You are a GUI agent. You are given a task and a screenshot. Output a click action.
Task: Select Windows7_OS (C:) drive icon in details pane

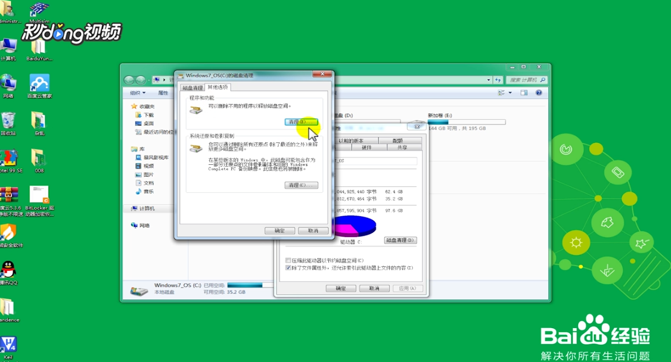point(139,291)
